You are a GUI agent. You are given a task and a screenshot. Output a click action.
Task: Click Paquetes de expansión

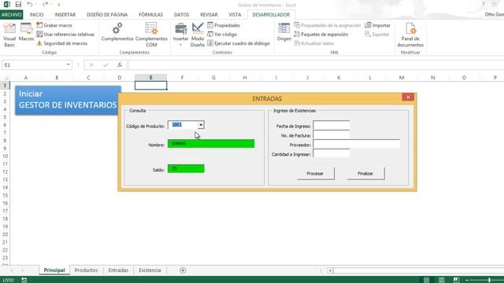321,34
